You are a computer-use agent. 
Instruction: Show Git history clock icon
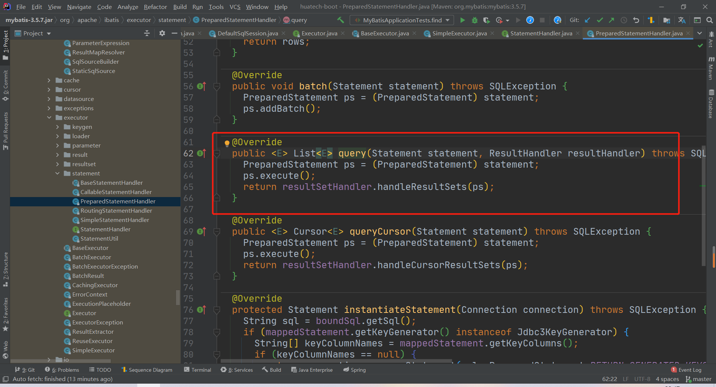coord(624,20)
